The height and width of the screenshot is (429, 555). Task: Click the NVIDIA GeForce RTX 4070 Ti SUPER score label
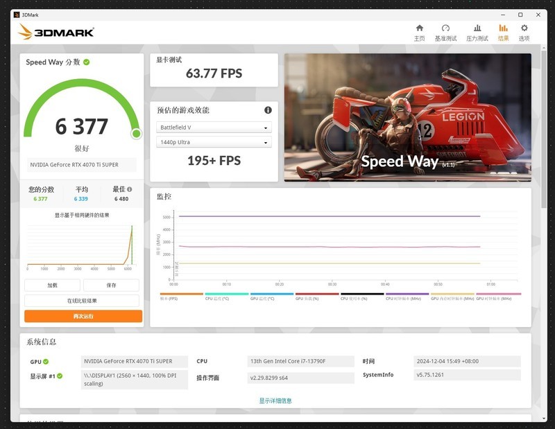coord(81,165)
